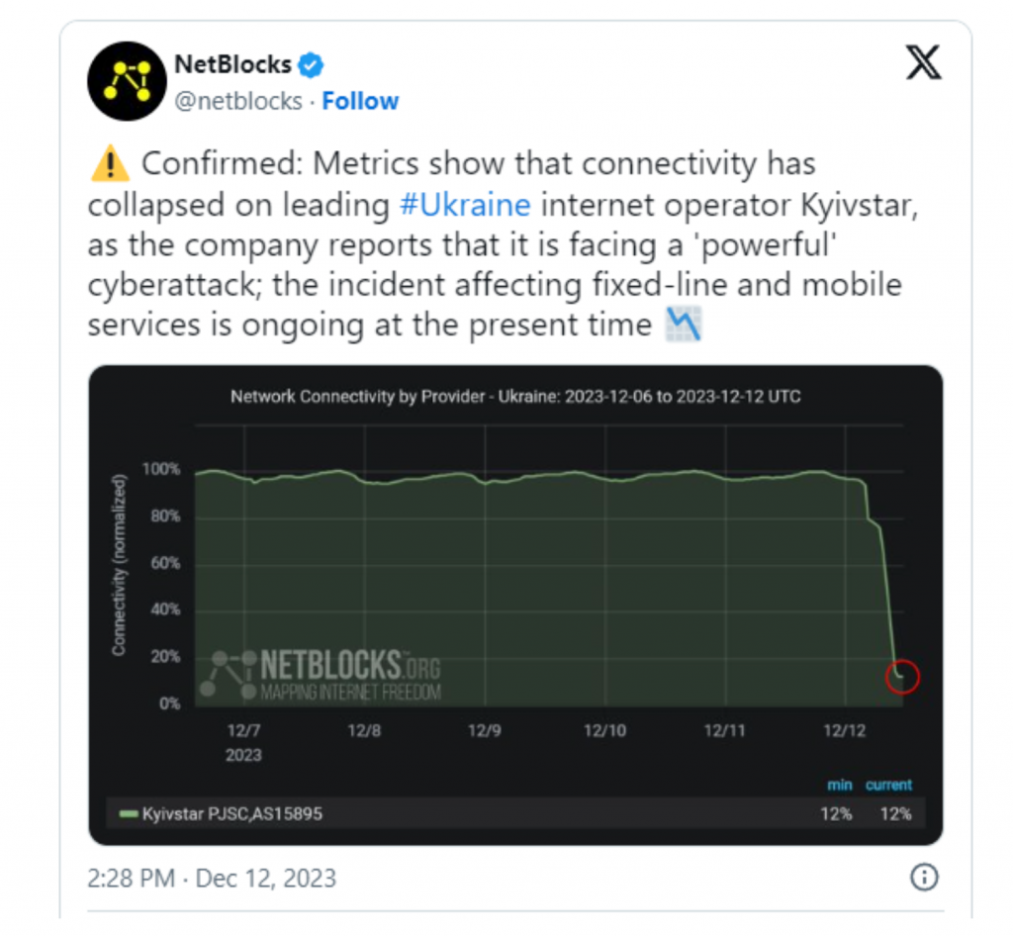
Task: Open the @netblocks handle link
Action: pyautogui.click(x=238, y=101)
